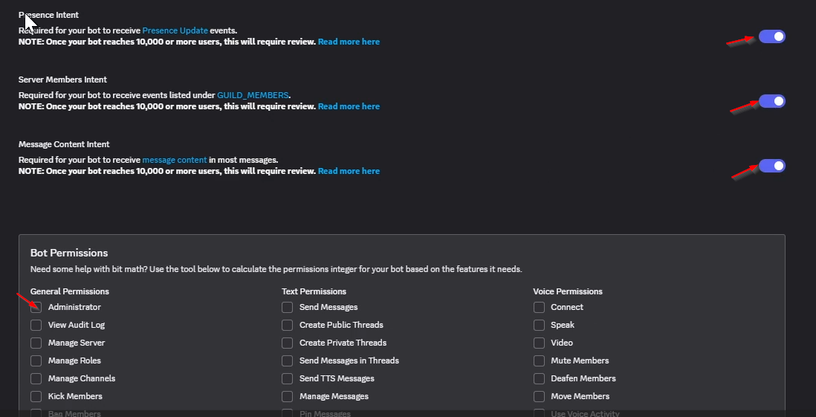The image size is (816, 417).
Task: Enable Create Public Threads permission
Action: coord(288,325)
